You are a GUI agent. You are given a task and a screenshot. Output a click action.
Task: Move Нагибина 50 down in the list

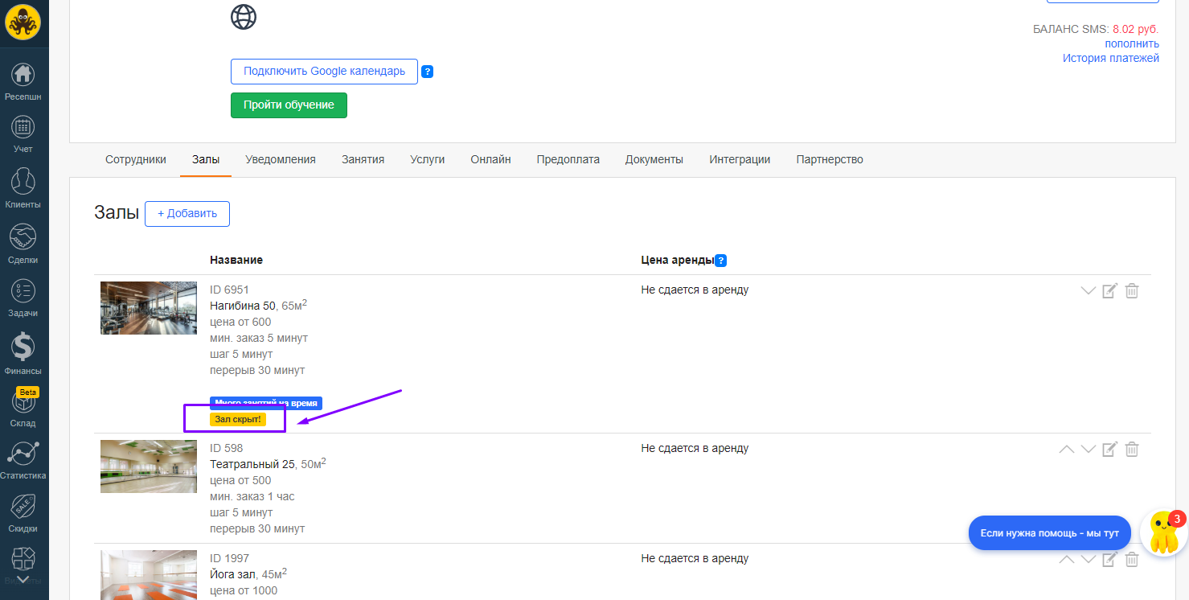[1089, 290]
